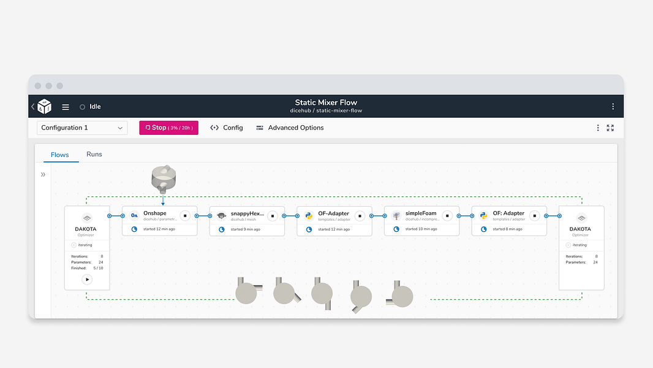Select the first mixer variant thumbnail
Viewport: 653px width, 368px height.
pyautogui.click(x=249, y=291)
